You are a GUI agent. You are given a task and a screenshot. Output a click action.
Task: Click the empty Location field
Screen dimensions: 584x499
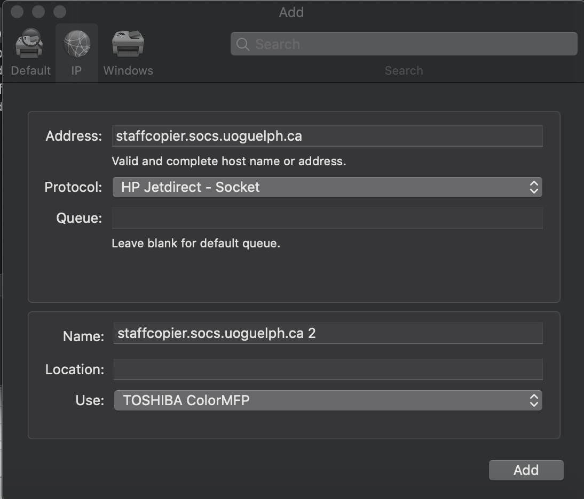[327, 369]
